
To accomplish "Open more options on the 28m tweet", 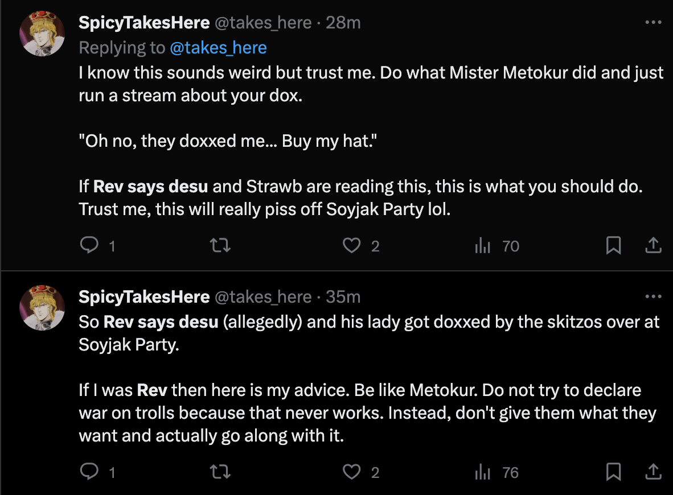I will [x=653, y=22].
